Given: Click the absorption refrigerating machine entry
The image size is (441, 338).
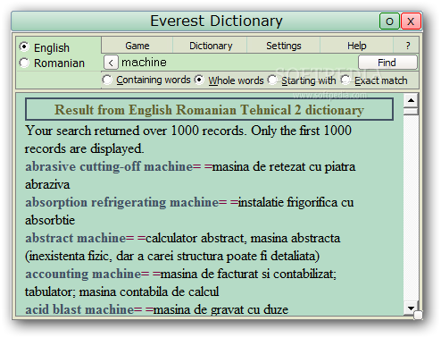Looking at the screenshot, I should click(x=122, y=202).
